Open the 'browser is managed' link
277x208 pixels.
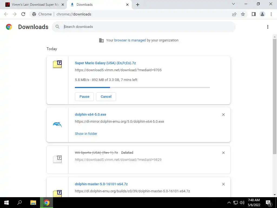click(130, 40)
